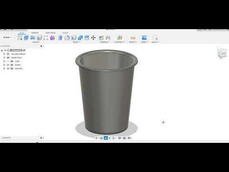Open the Design workspace dropdown
Screen dimensions: 229x172
(x=7, y=37)
